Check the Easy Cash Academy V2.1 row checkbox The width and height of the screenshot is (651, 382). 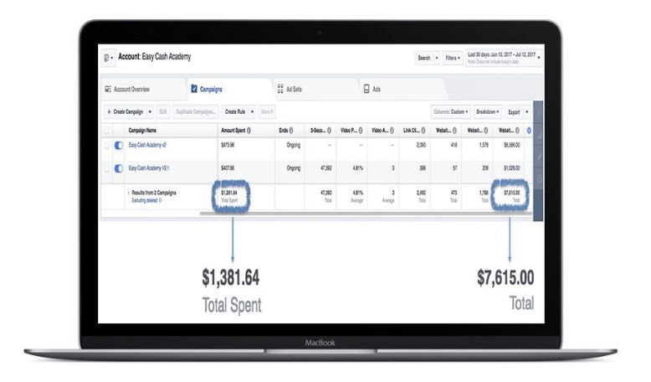pyautogui.click(x=107, y=168)
